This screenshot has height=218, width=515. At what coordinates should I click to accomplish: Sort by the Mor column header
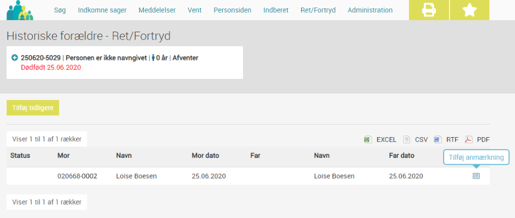pos(63,155)
